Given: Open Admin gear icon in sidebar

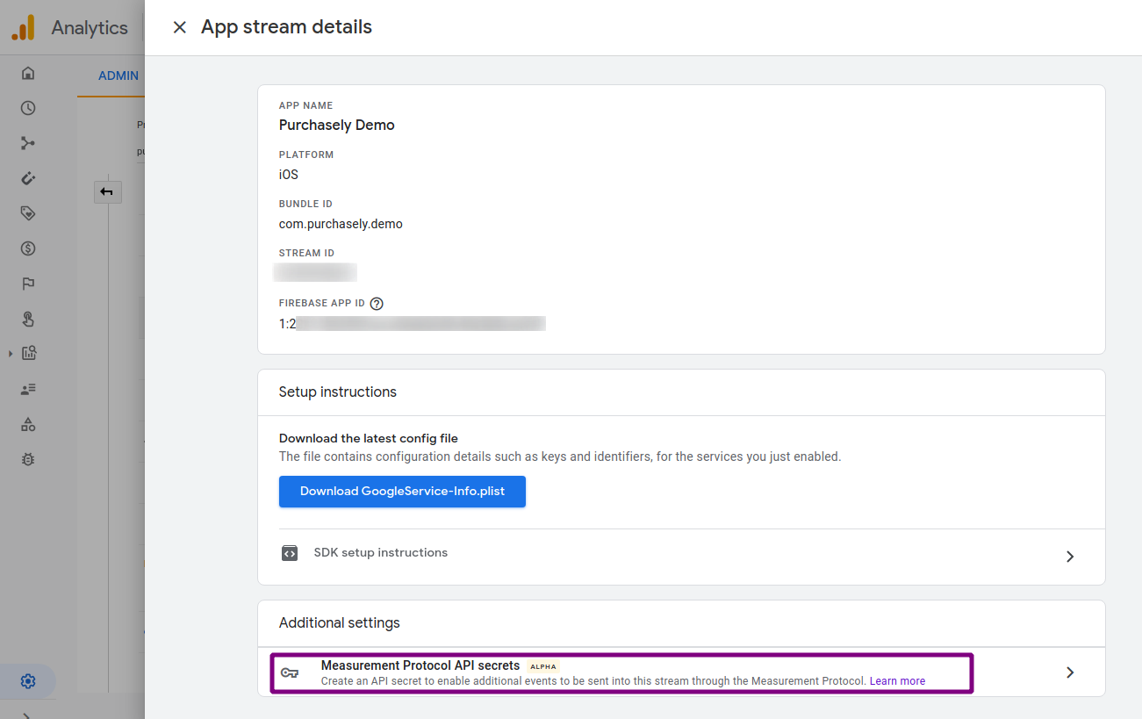Looking at the screenshot, I should coord(28,681).
